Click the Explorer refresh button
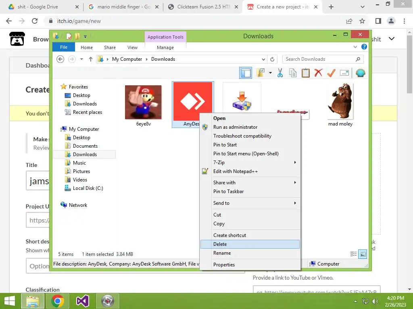Screen dimensions: 413x309 272,60
